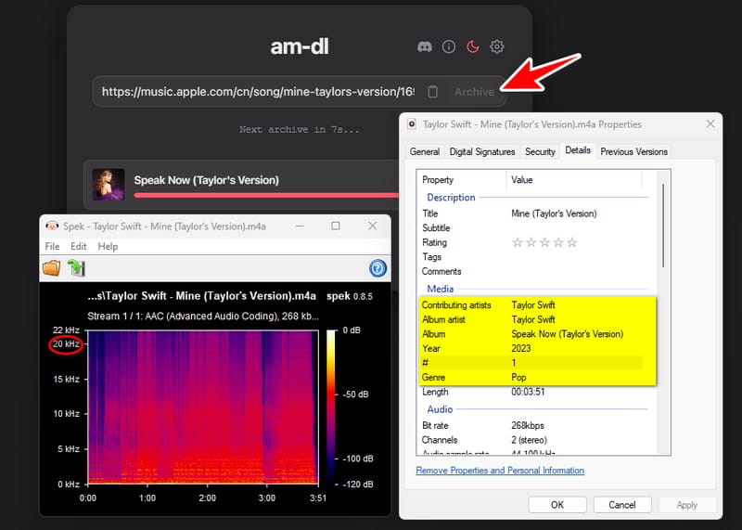Click the Description section header
Viewport: 742px width, 530px height.
pos(451,198)
